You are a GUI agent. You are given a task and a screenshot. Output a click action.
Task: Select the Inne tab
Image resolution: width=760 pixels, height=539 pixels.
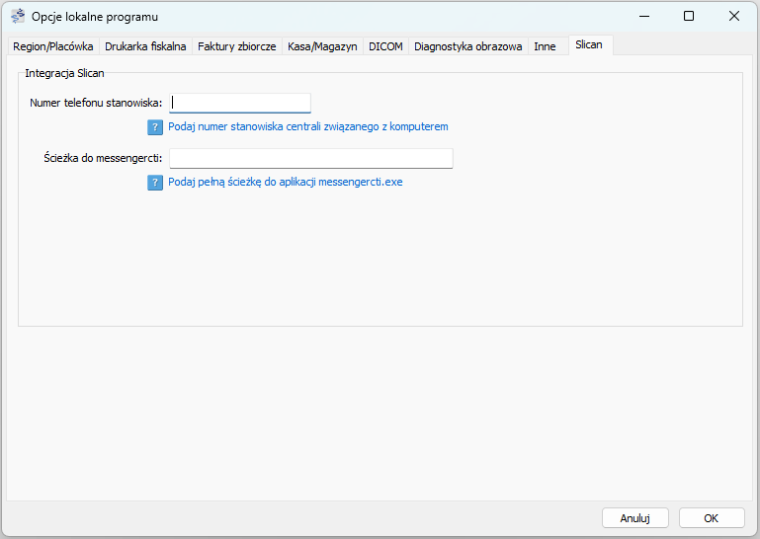point(545,46)
